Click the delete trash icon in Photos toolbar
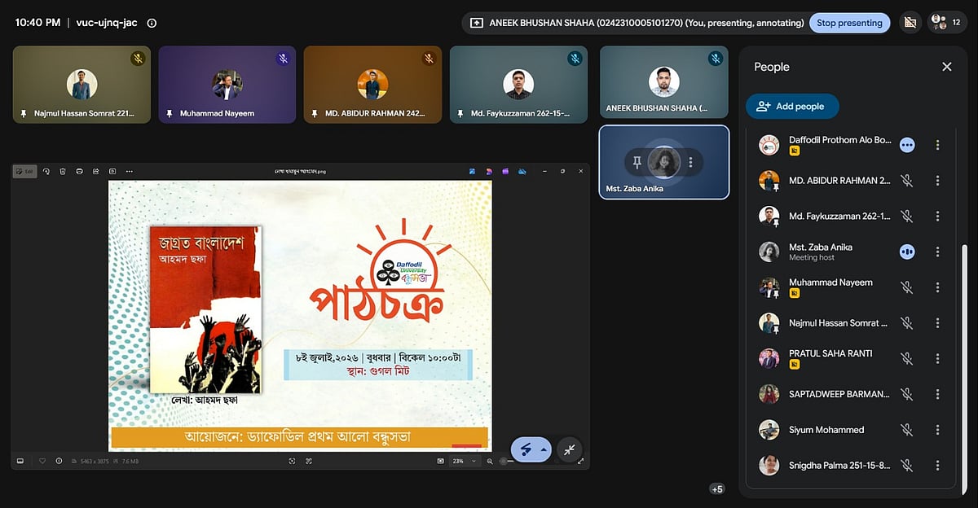Viewport: 978px width, 508px height. tap(62, 171)
